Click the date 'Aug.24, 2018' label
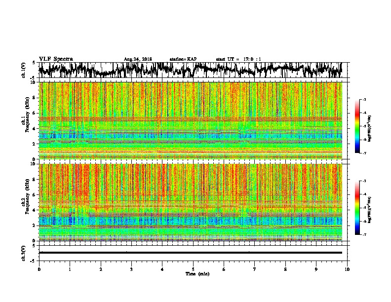Screen dimensions: 391x302 click(x=138, y=59)
